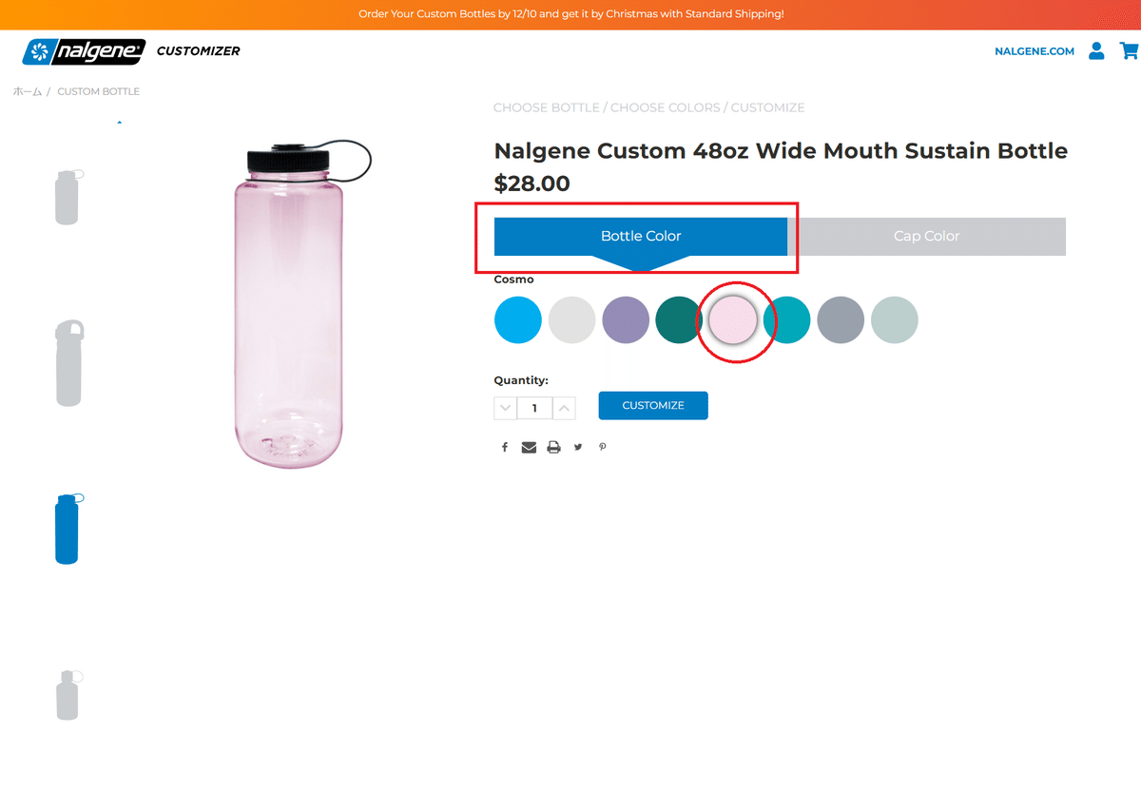
Task: Choose the purple bottle color swatch
Action: pyautogui.click(x=626, y=319)
